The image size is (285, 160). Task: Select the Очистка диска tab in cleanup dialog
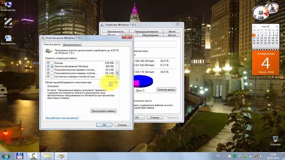coord(52,44)
